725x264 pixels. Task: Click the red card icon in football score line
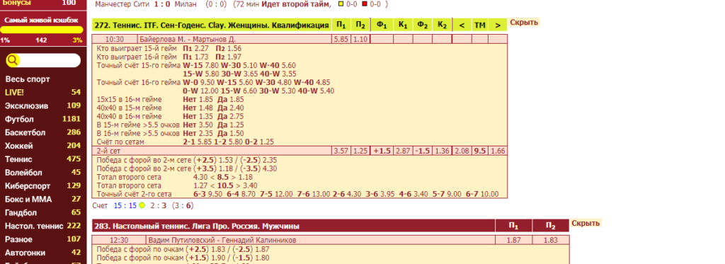coord(365,5)
